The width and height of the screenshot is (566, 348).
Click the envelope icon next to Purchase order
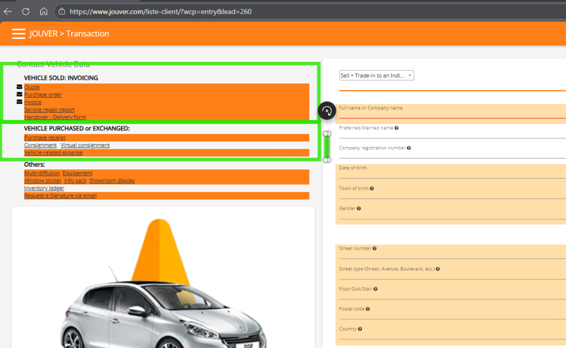tap(20, 95)
